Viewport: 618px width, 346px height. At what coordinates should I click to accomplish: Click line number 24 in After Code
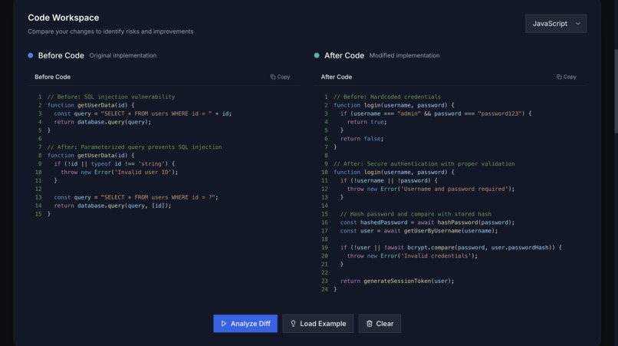point(324,289)
